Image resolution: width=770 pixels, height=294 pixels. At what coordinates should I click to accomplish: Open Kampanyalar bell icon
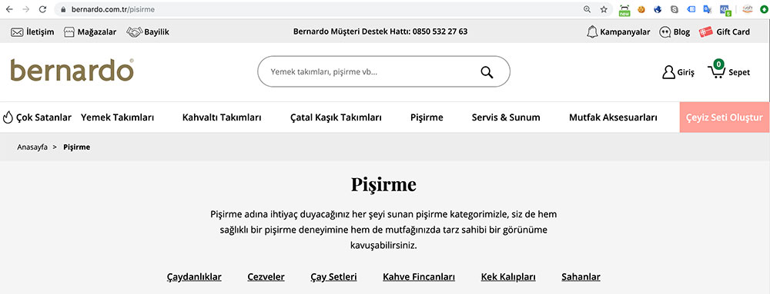point(592,31)
